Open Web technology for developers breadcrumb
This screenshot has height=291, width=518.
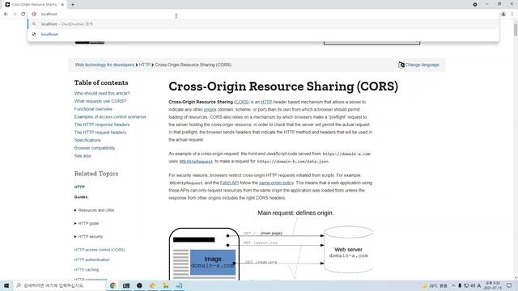[x=104, y=65]
